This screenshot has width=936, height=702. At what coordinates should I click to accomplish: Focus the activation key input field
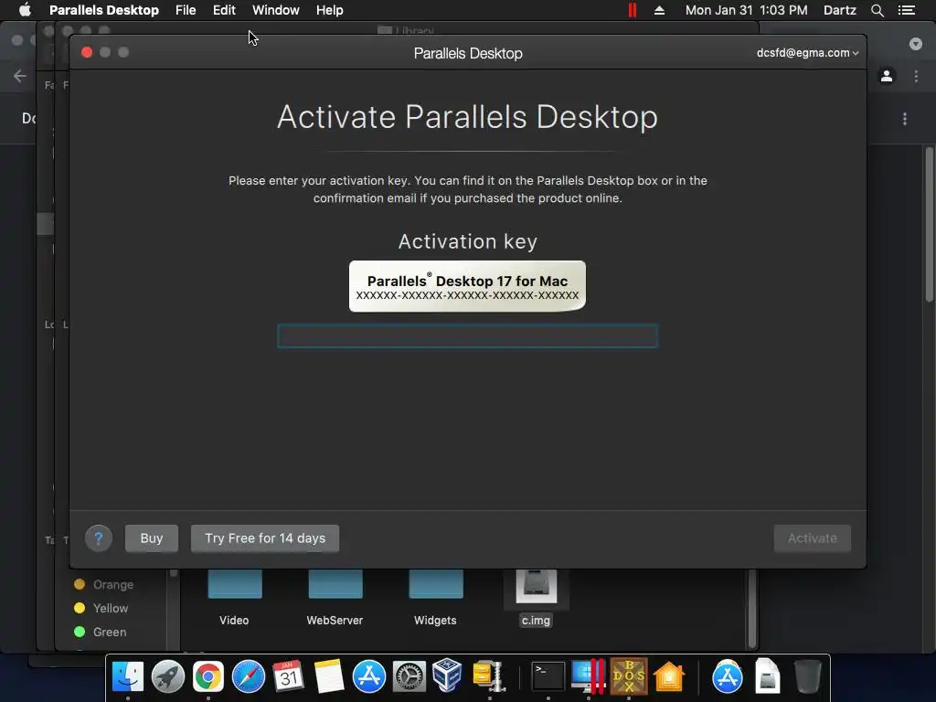(x=467, y=336)
